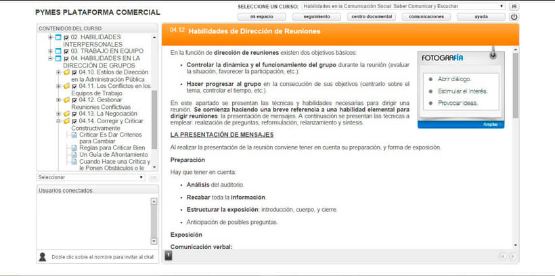Click the power/logout icon button
Viewport: 555px width, 276px height.
pos(514,17)
